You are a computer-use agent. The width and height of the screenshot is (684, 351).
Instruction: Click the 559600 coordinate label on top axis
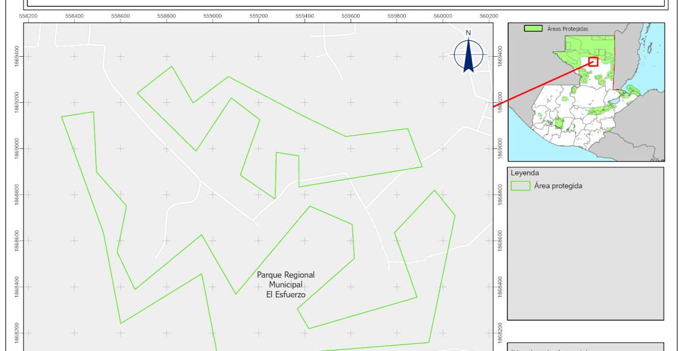pos(351,16)
